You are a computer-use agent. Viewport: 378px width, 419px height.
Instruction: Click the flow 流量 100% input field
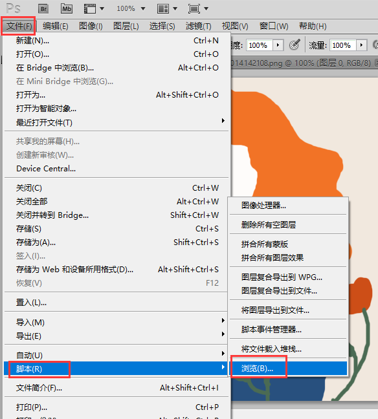click(x=342, y=45)
